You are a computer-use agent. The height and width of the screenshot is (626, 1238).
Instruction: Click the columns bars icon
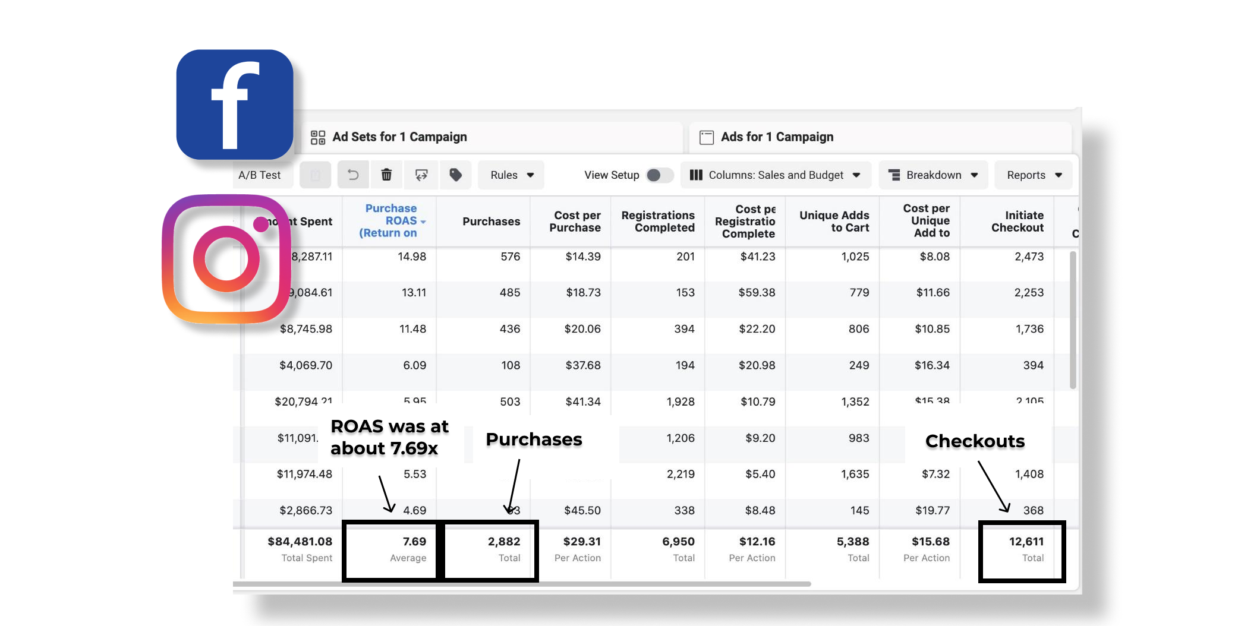pos(696,175)
